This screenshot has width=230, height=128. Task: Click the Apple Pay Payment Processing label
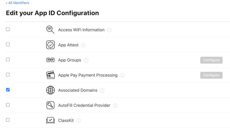(x=88, y=75)
